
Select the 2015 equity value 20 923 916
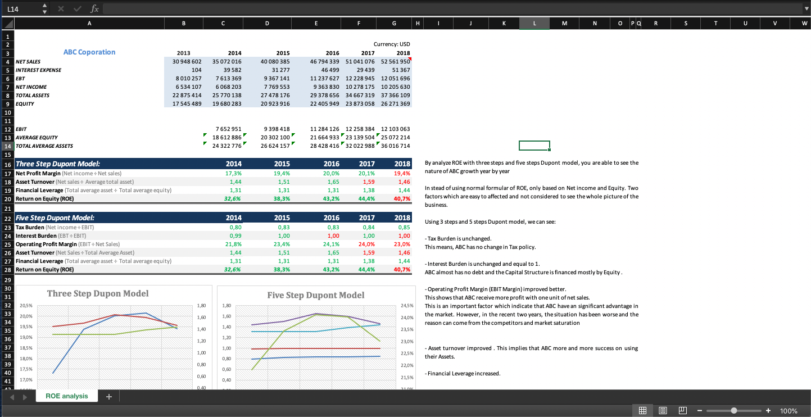point(275,103)
